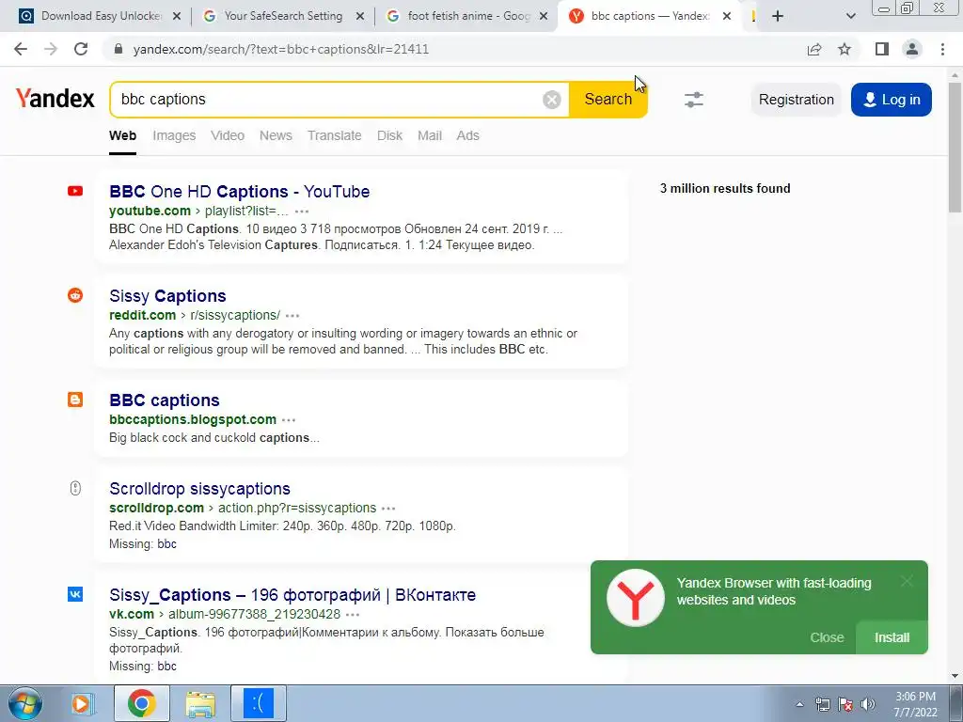Share this page using the share icon
The height and width of the screenshot is (722, 963).
pos(814,49)
